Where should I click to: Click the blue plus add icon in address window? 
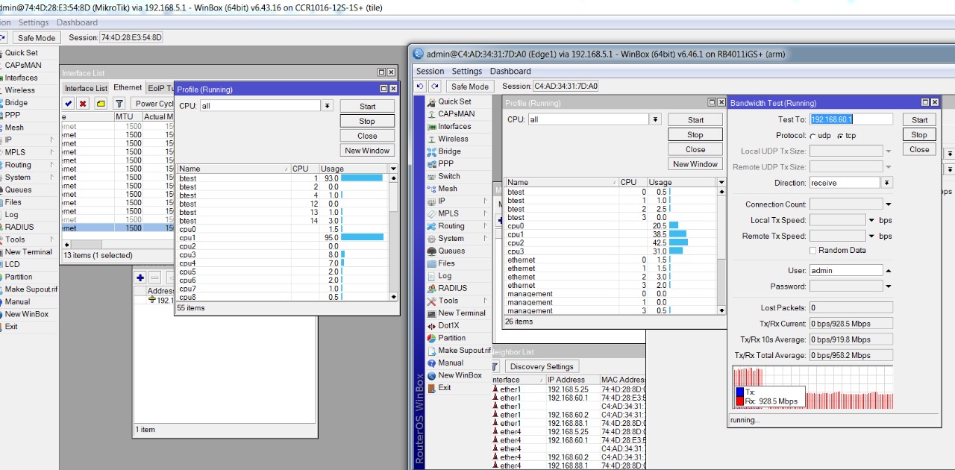pos(140,278)
